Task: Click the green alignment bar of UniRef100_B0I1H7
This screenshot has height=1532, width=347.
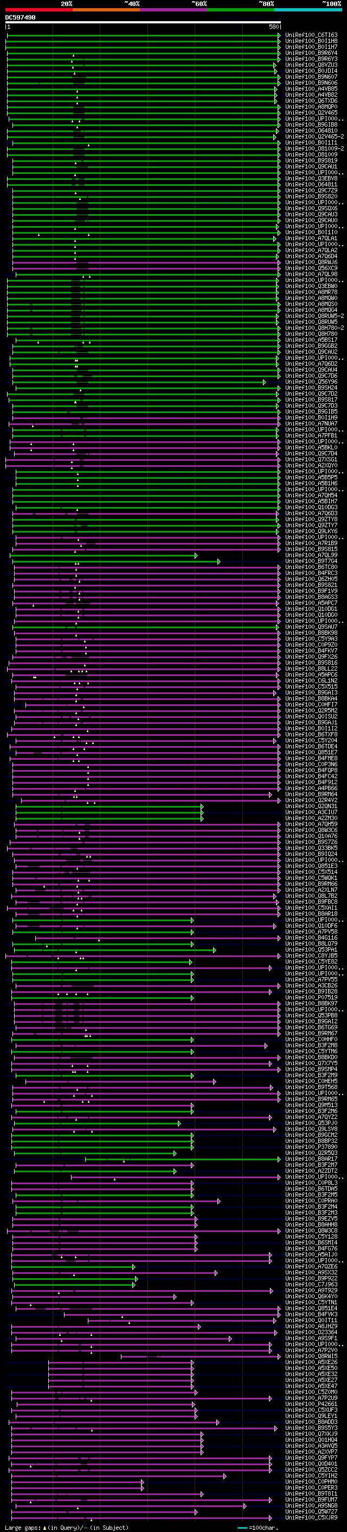Action: click(143, 47)
